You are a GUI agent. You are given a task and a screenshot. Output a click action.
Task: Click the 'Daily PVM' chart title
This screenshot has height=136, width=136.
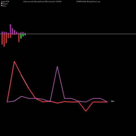coord(5,2)
